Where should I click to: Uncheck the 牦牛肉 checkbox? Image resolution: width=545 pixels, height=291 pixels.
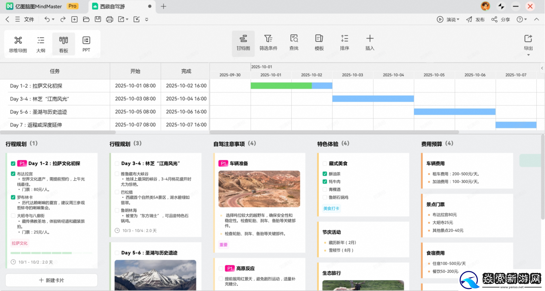pos(325,181)
